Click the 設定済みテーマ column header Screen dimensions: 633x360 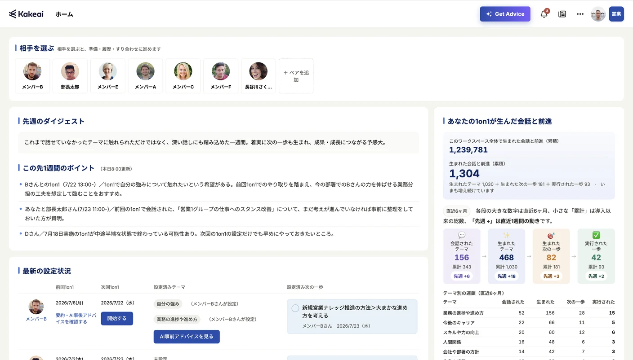coord(169,287)
